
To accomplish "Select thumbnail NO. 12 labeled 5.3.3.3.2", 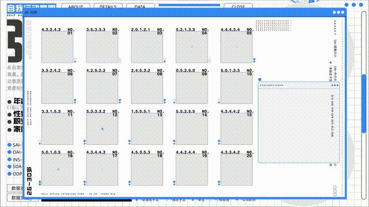I will (102, 129).
